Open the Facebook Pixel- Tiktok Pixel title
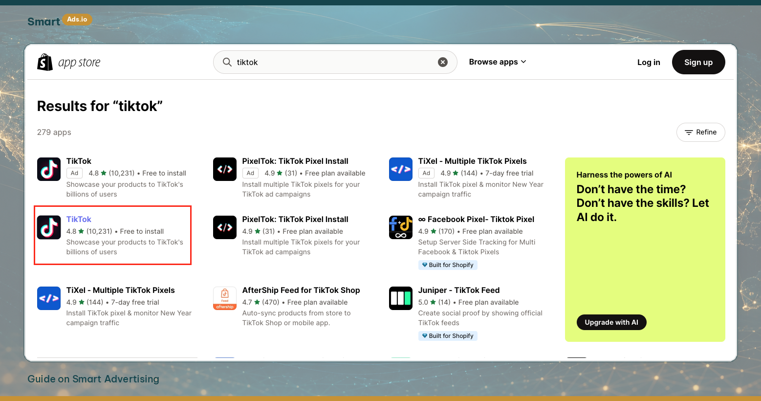Viewport: 761px width, 401px height. click(x=477, y=220)
